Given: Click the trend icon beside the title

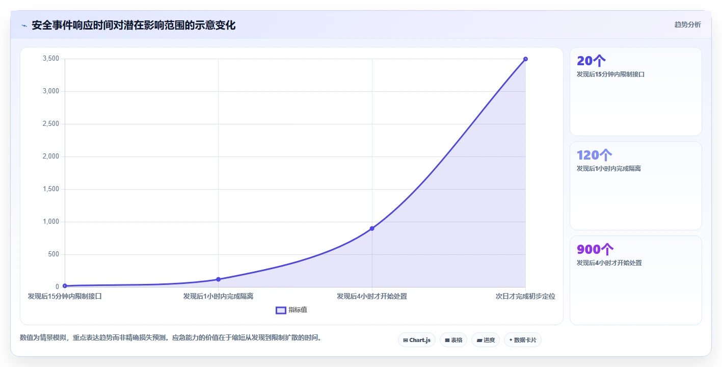Looking at the screenshot, I should coord(24,25).
